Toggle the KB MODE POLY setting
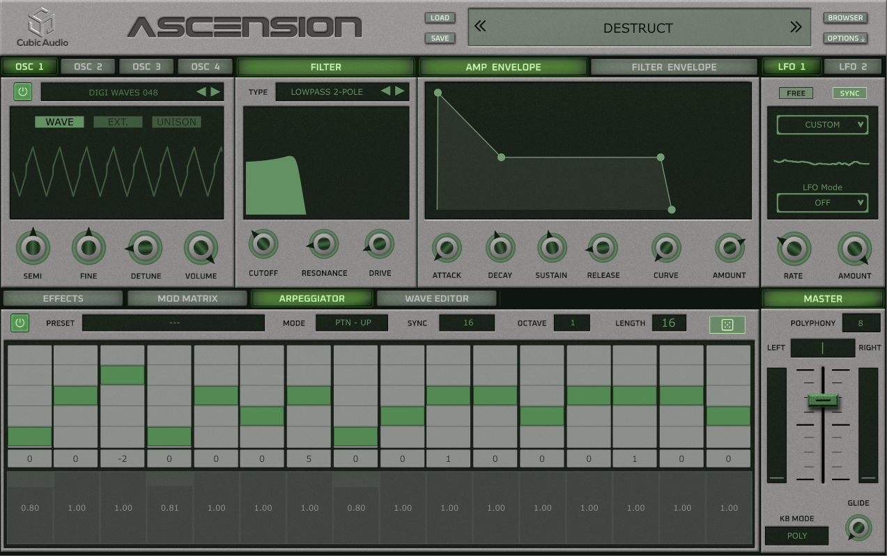Screen dimensions: 887x556 coord(797,536)
